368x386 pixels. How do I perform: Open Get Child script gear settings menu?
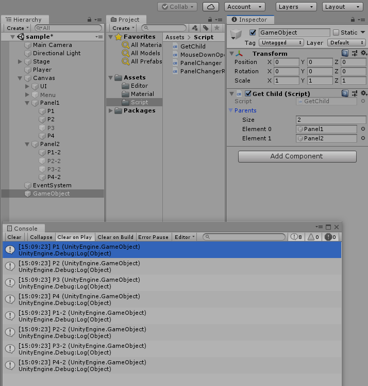(x=363, y=93)
